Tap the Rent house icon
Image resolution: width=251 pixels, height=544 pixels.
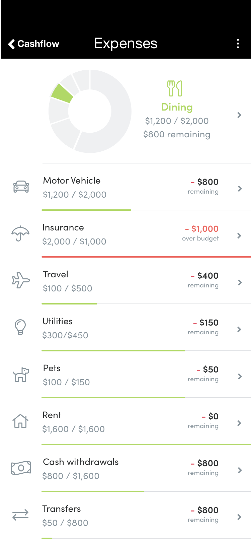(20, 421)
